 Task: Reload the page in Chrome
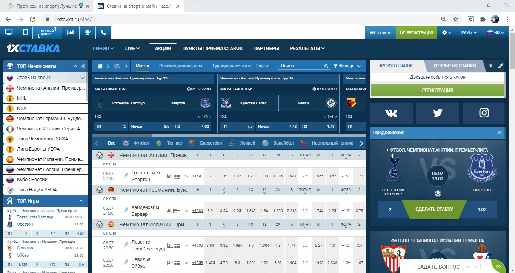[33, 19]
